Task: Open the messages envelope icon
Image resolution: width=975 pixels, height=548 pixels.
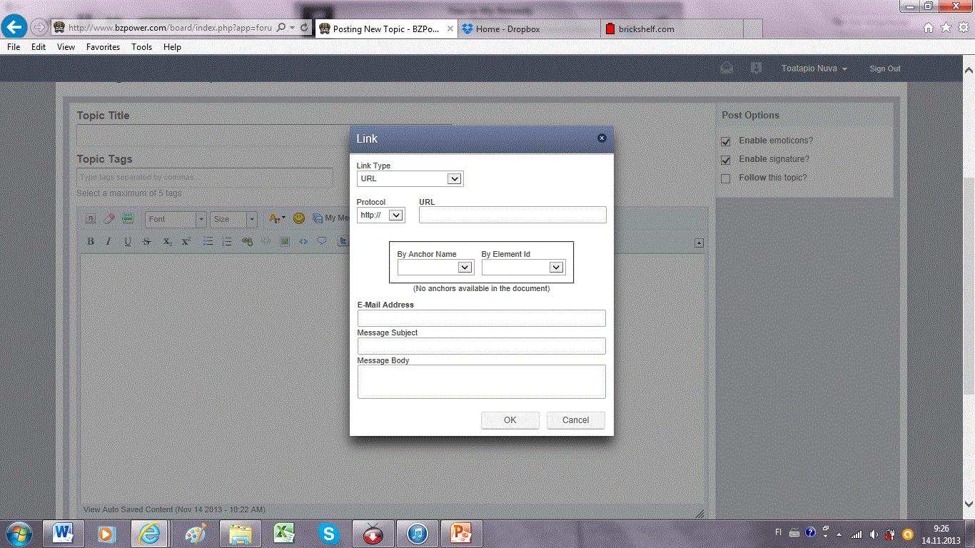Action: pyautogui.click(x=727, y=68)
